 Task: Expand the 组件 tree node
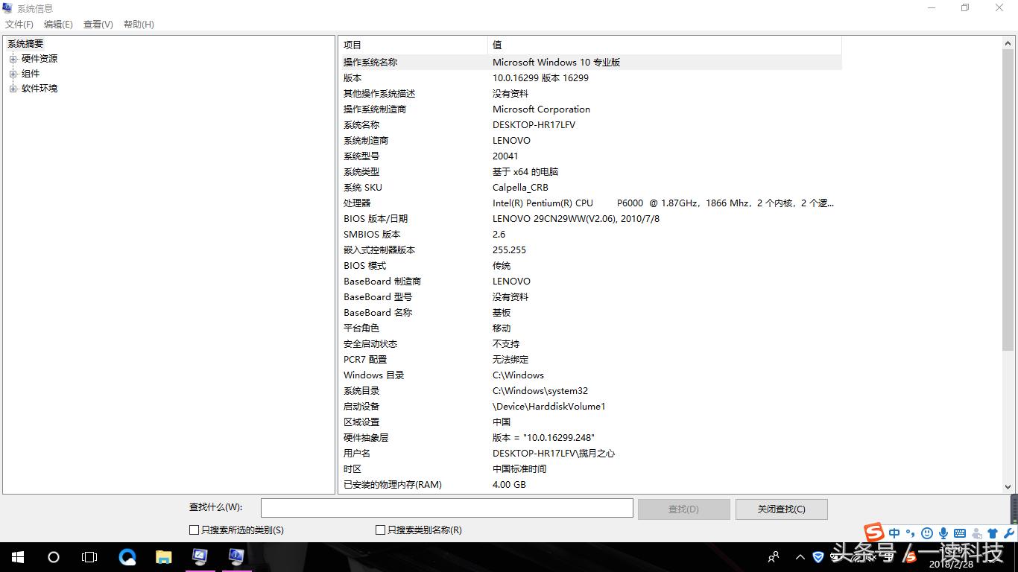(x=13, y=73)
